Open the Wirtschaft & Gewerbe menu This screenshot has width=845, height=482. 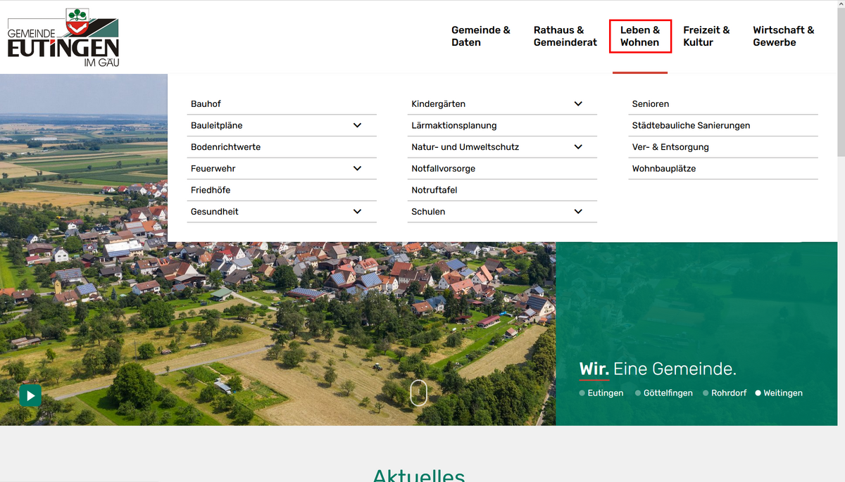tap(784, 37)
